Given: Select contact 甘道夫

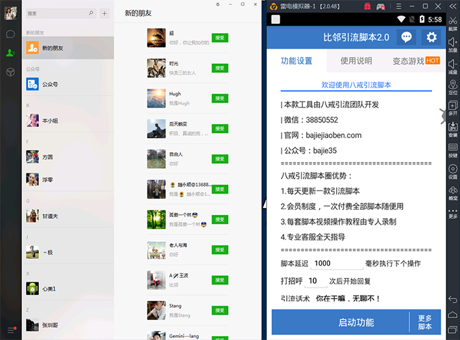Looking at the screenshot, I should (68, 216).
